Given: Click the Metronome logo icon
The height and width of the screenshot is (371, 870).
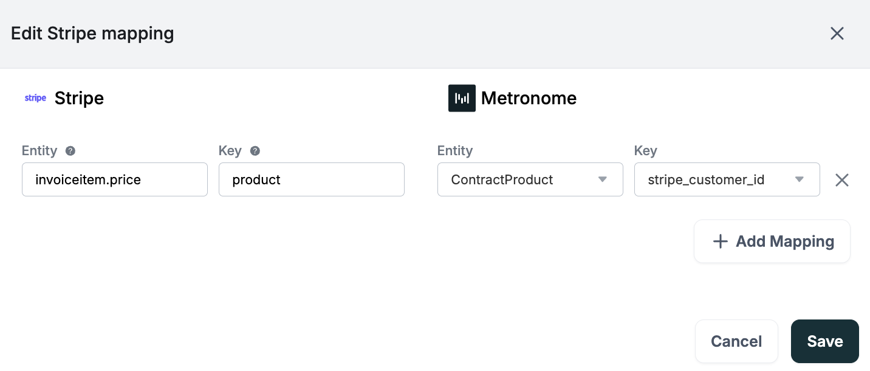Looking at the screenshot, I should 462,98.
